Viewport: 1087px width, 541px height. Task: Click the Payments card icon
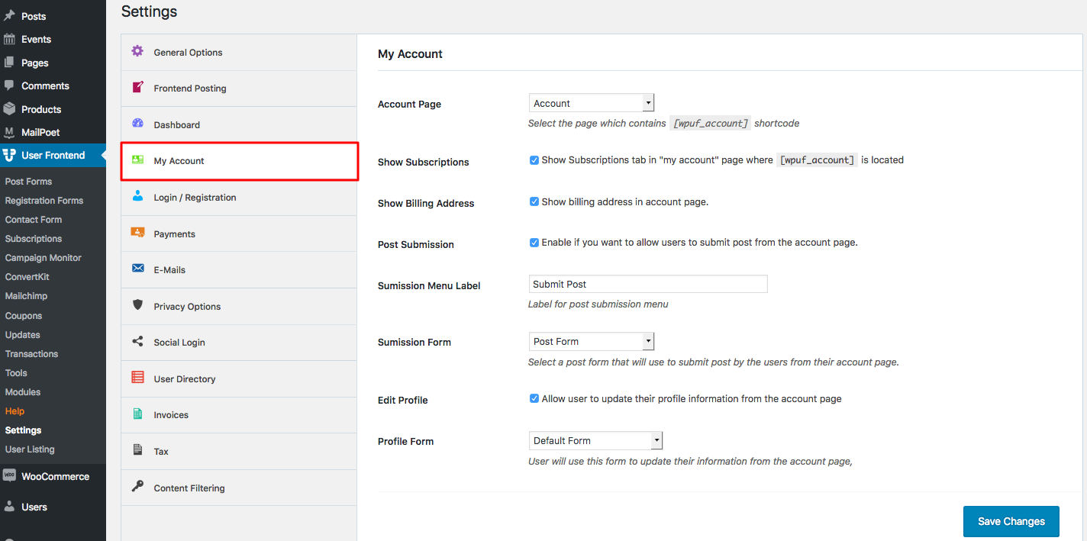click(x=137, y=233)
